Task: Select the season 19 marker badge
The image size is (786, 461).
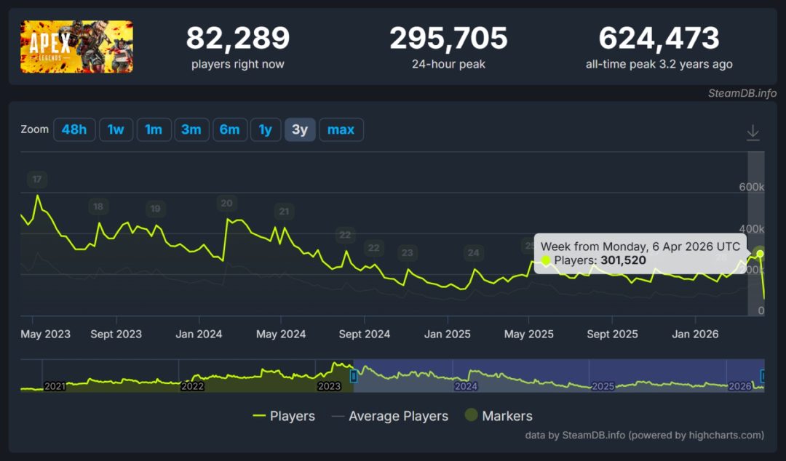Action: pyautogui.click(x=155, y=209)
